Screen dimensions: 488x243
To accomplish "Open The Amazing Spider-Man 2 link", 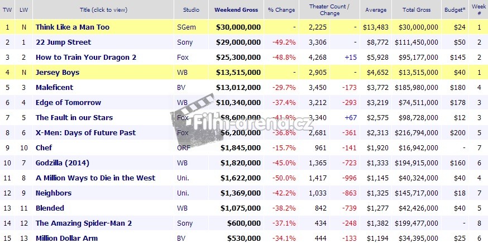I will point(83,223).
